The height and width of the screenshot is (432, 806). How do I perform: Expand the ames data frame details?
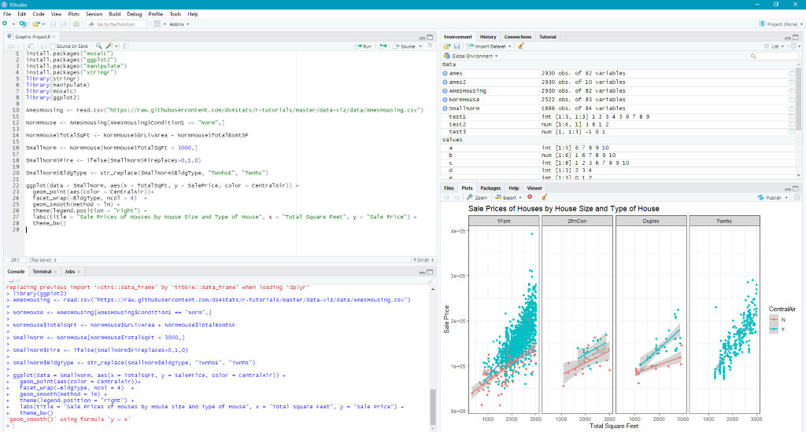(446, 73)
